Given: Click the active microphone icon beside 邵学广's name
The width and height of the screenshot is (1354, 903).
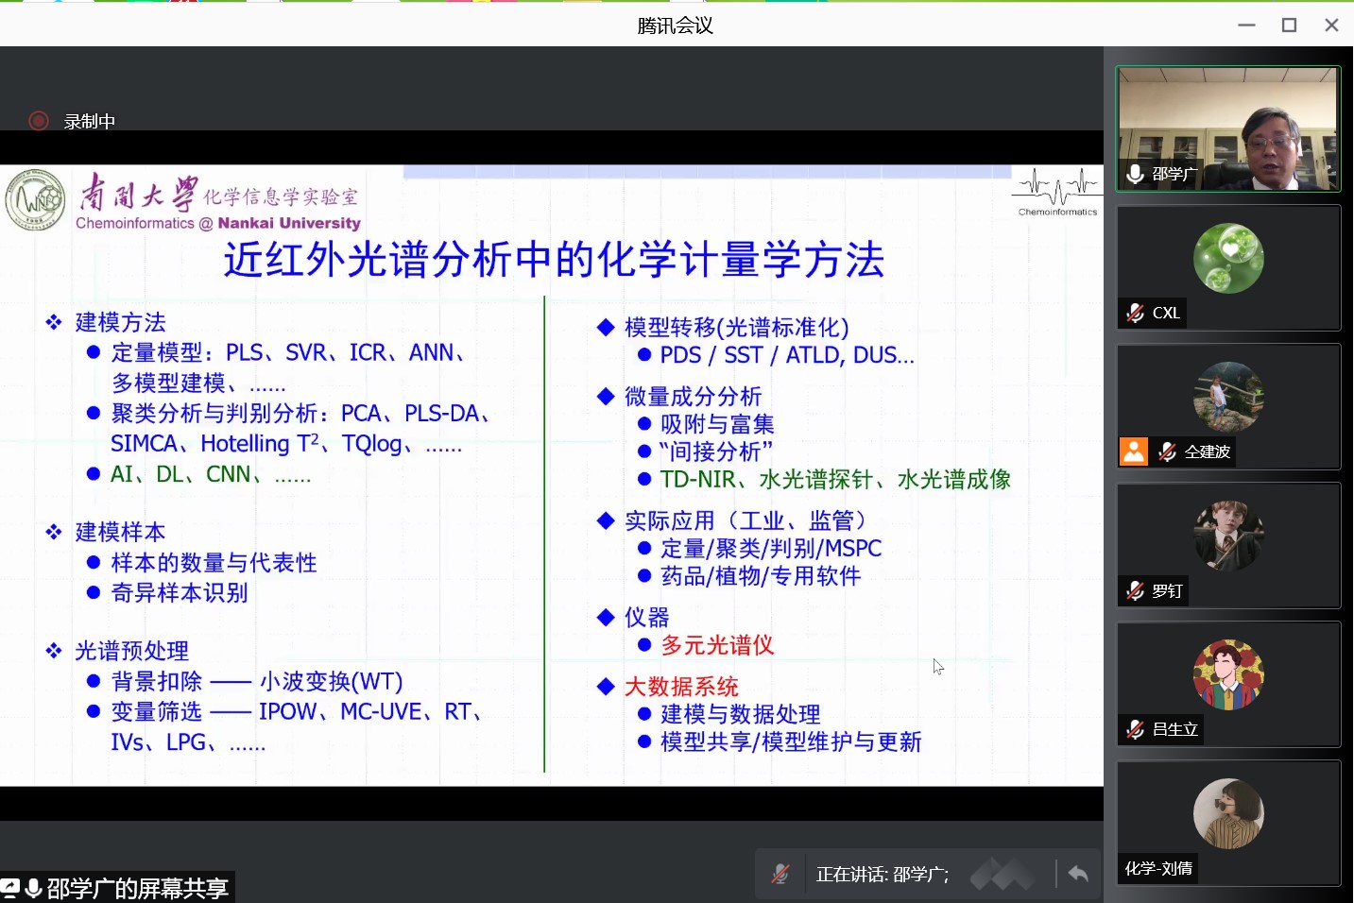Looking at the screenshot, I should pyautogui.click(x=1136, y=174).
